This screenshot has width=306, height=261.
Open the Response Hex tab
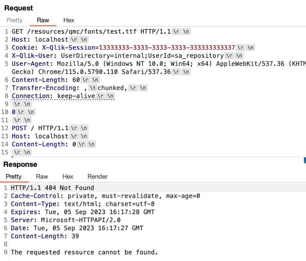68,177
